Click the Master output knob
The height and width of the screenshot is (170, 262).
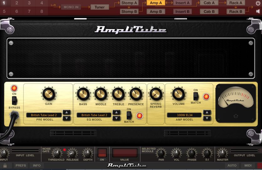[223, 153]
